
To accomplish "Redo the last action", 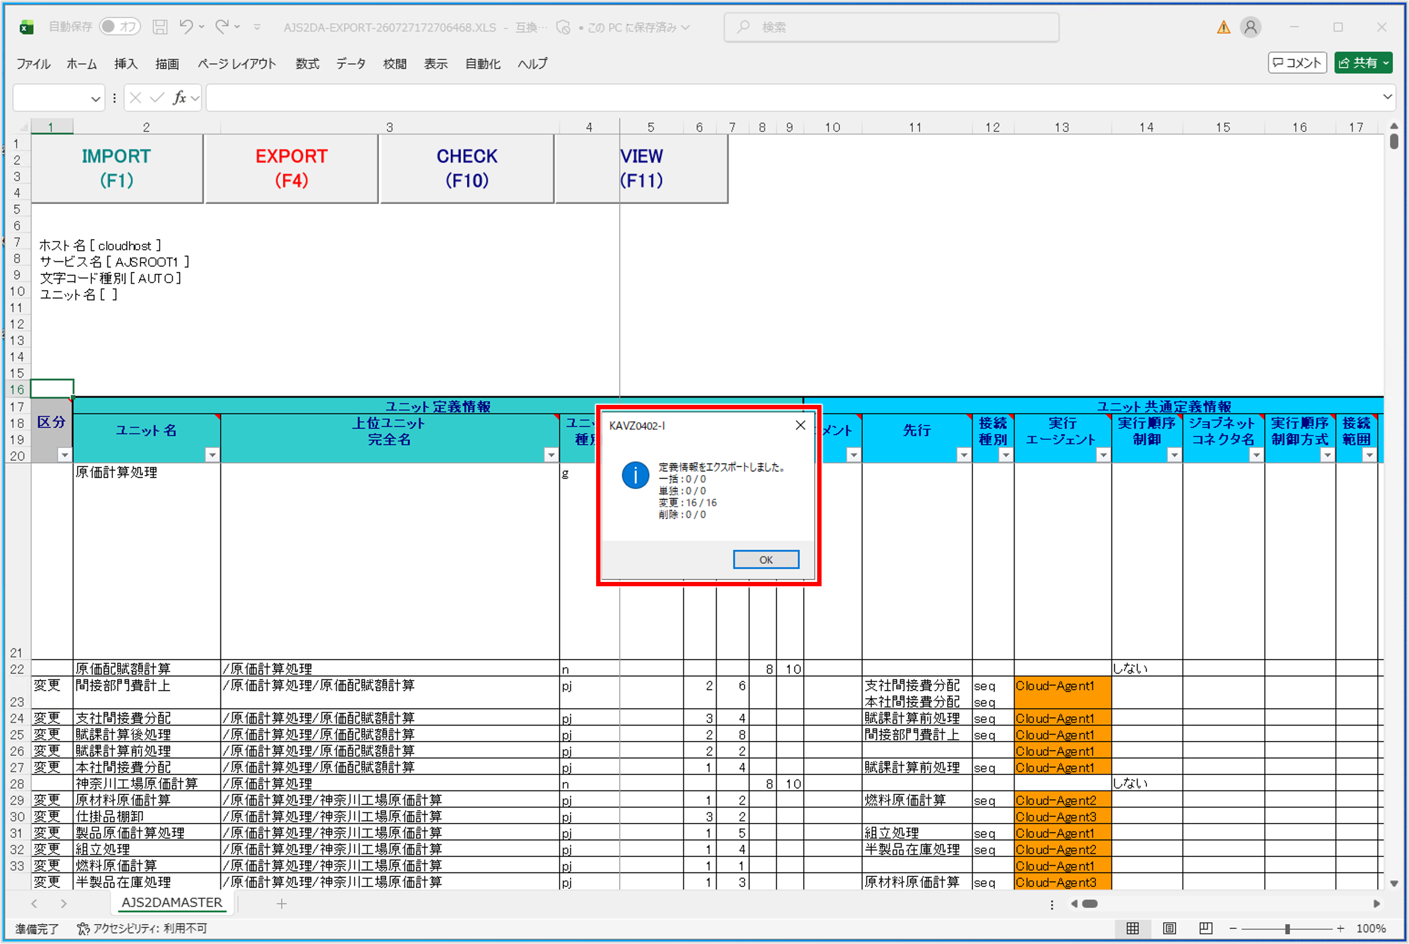I will [x=222, y=27].
